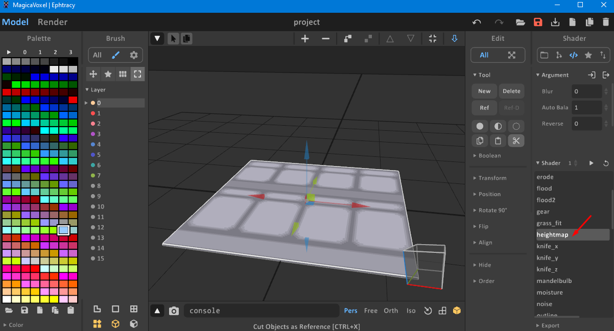The width and height of the screenshot is (614, 331).
Task: Expand the Export section
Action: (x=548, y=325)
